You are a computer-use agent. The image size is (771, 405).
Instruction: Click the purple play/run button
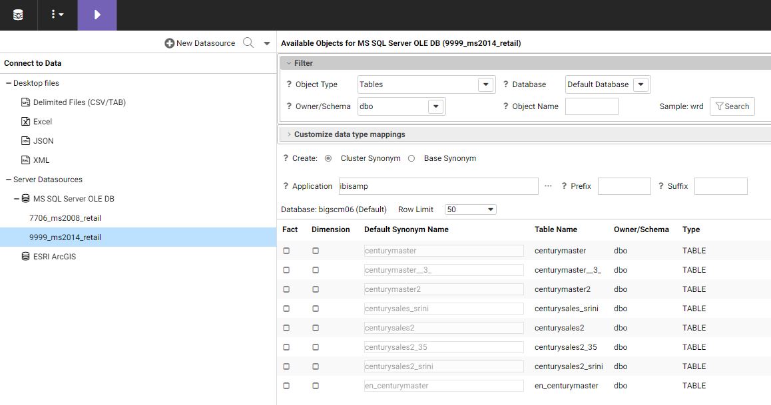coord(97,15)
